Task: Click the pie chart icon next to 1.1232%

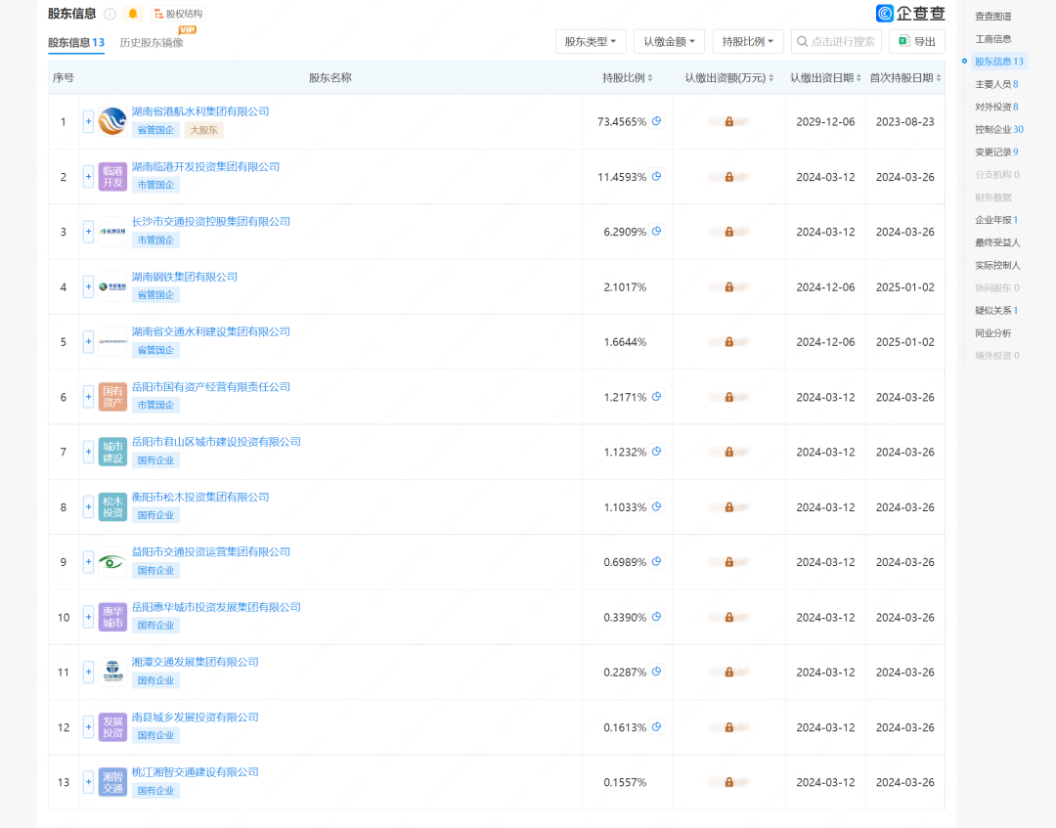Action: [657, 451]
